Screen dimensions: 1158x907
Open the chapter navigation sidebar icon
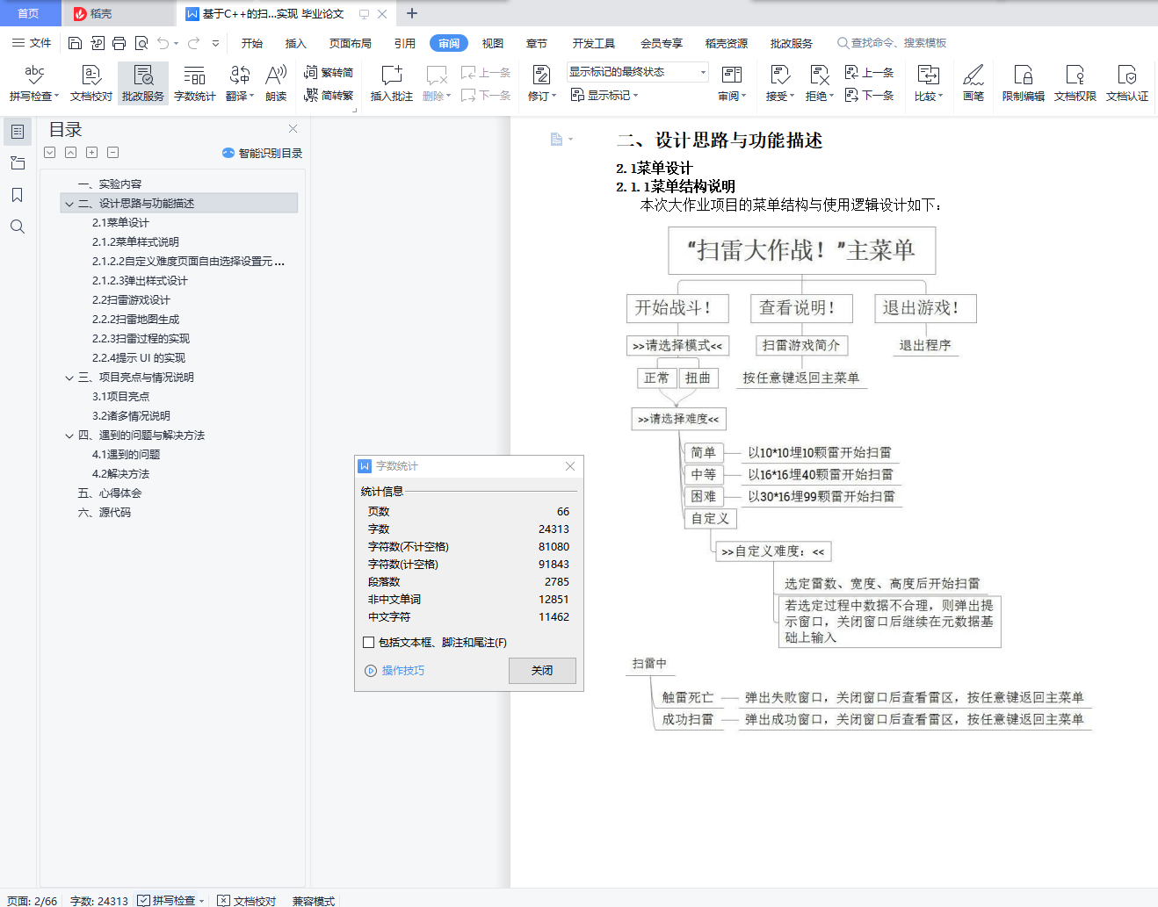pyautogui.click(x=18, y=163)
